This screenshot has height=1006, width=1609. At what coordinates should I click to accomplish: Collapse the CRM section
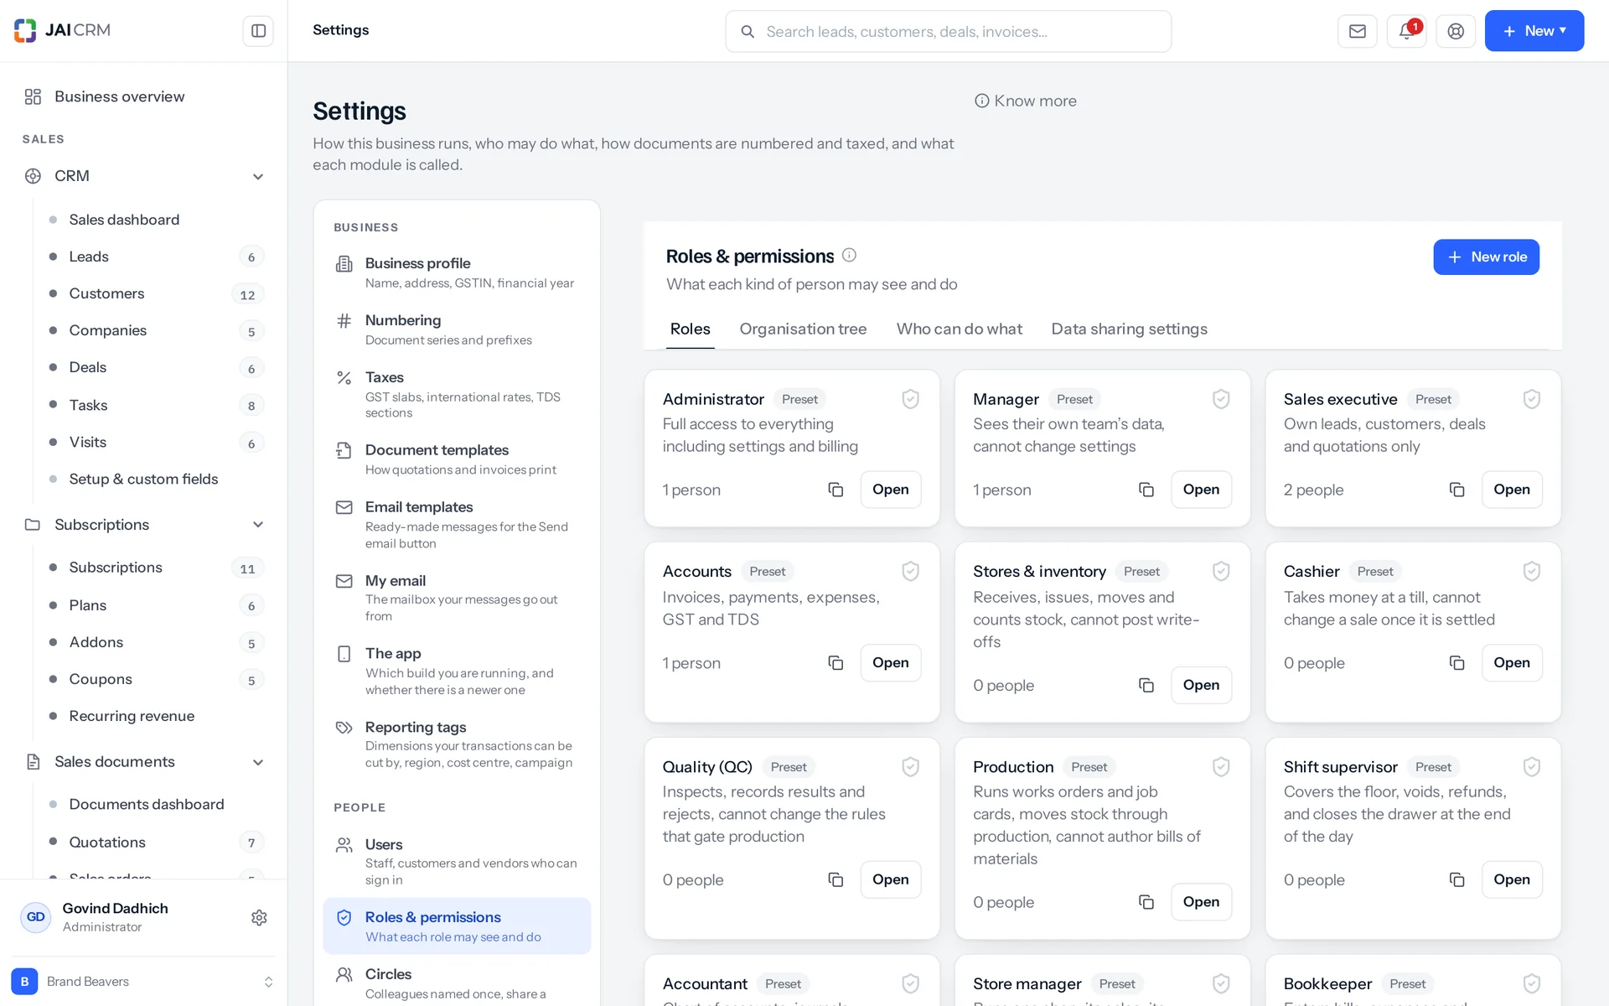[x=258, y=176]
